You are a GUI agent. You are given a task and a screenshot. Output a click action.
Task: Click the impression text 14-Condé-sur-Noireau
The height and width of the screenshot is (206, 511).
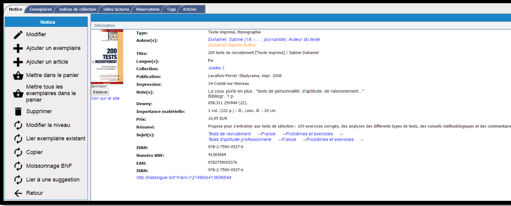coord(229,84)
